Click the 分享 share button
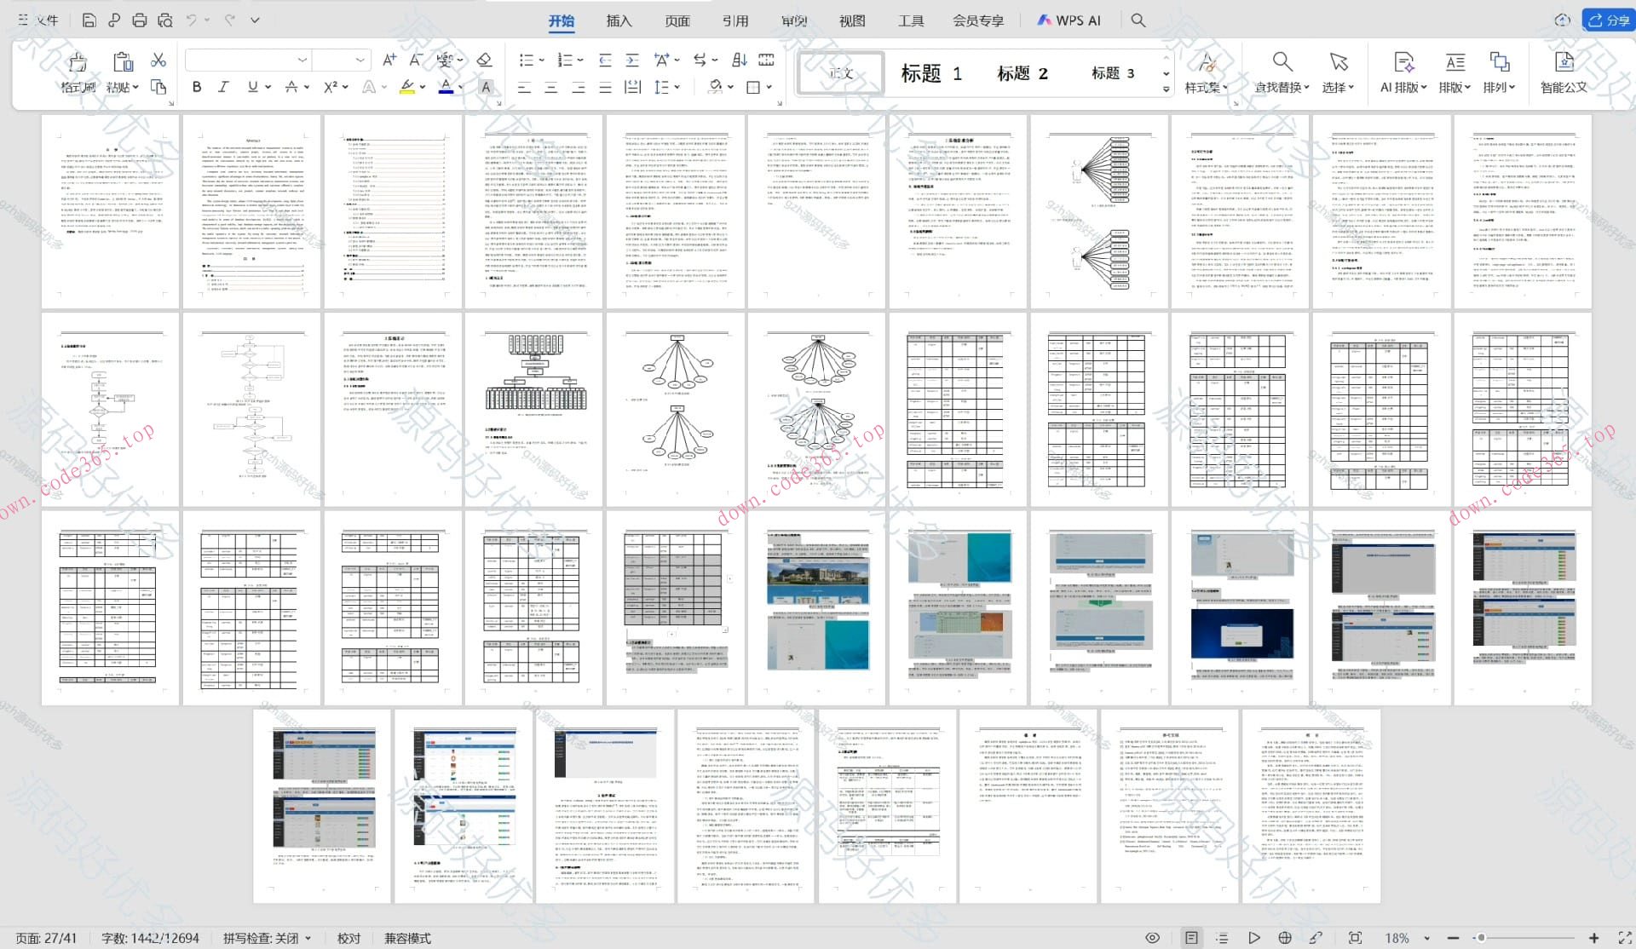 click(1608, 20)
